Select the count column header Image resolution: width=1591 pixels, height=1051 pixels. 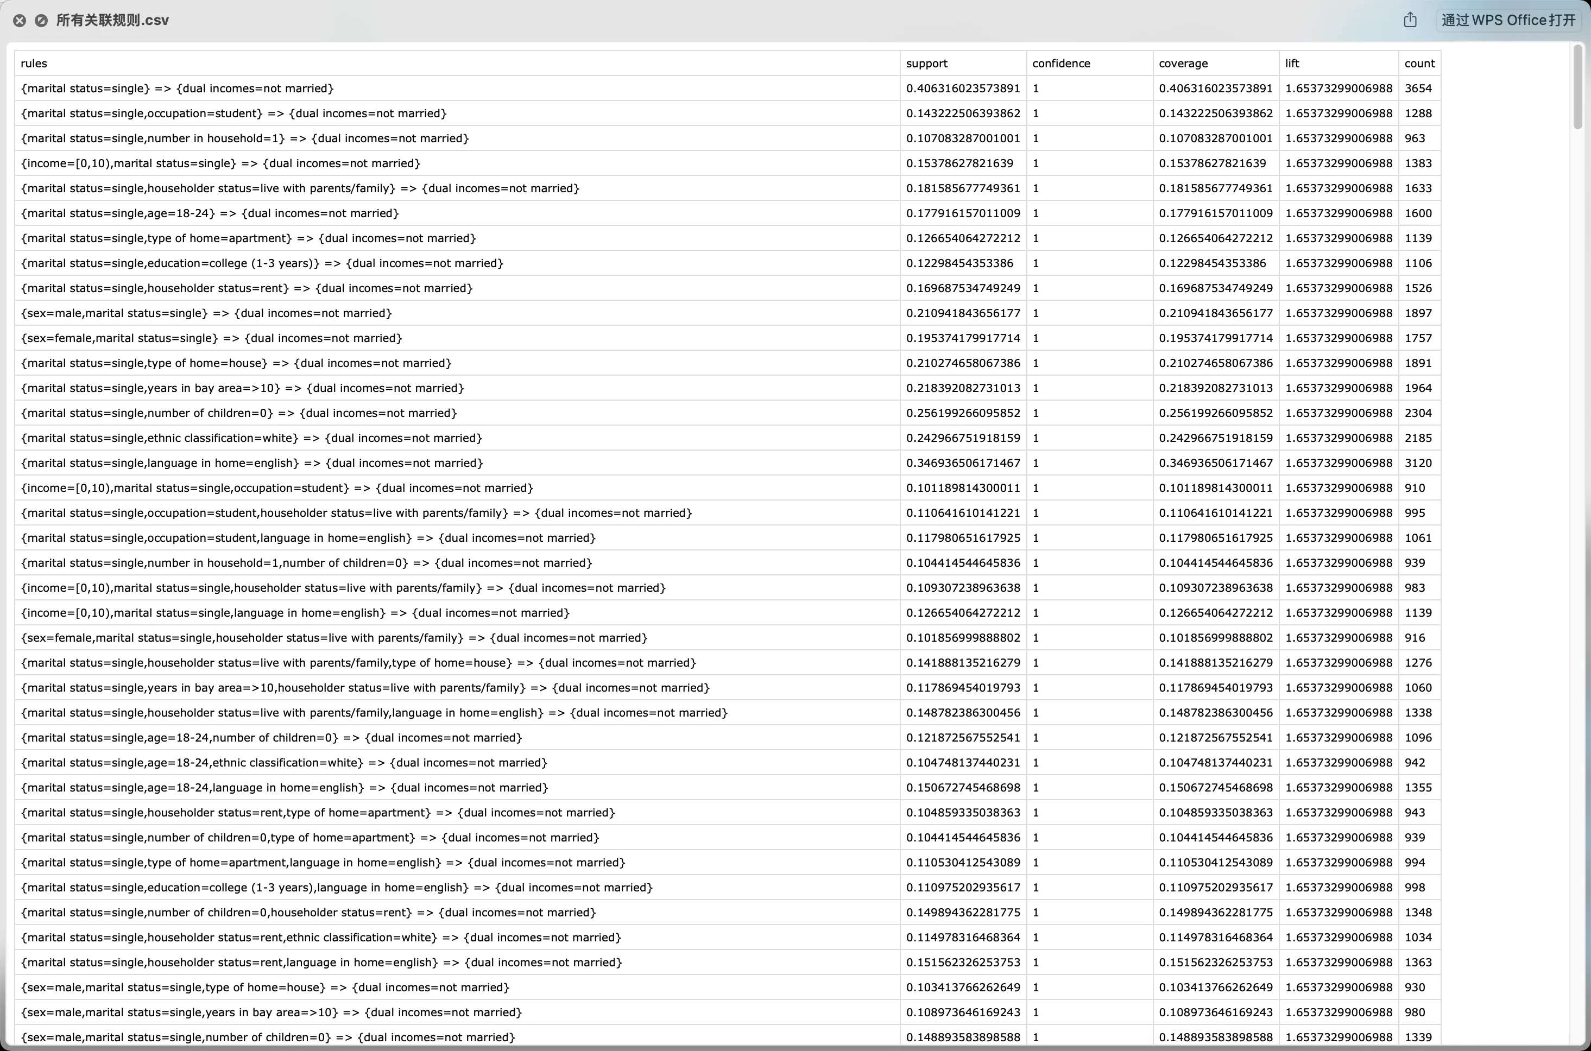click(1419, 64)
